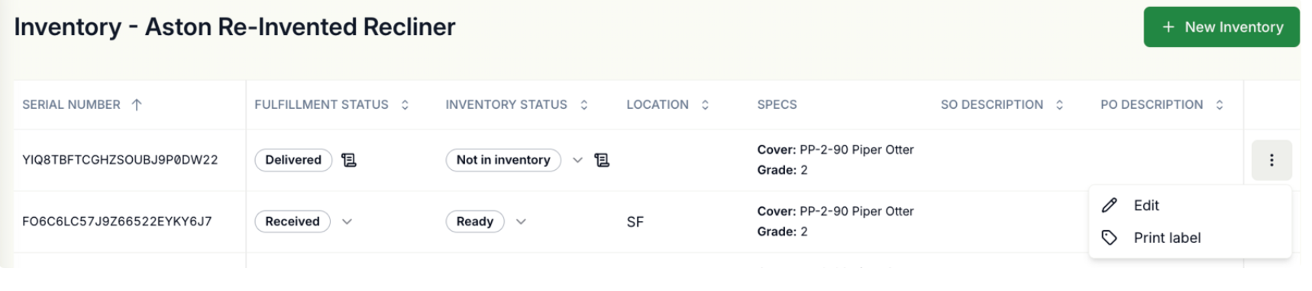Open history log icon beside Not in inventory
Screen dimensions: 1312x291
coord(602,160)
